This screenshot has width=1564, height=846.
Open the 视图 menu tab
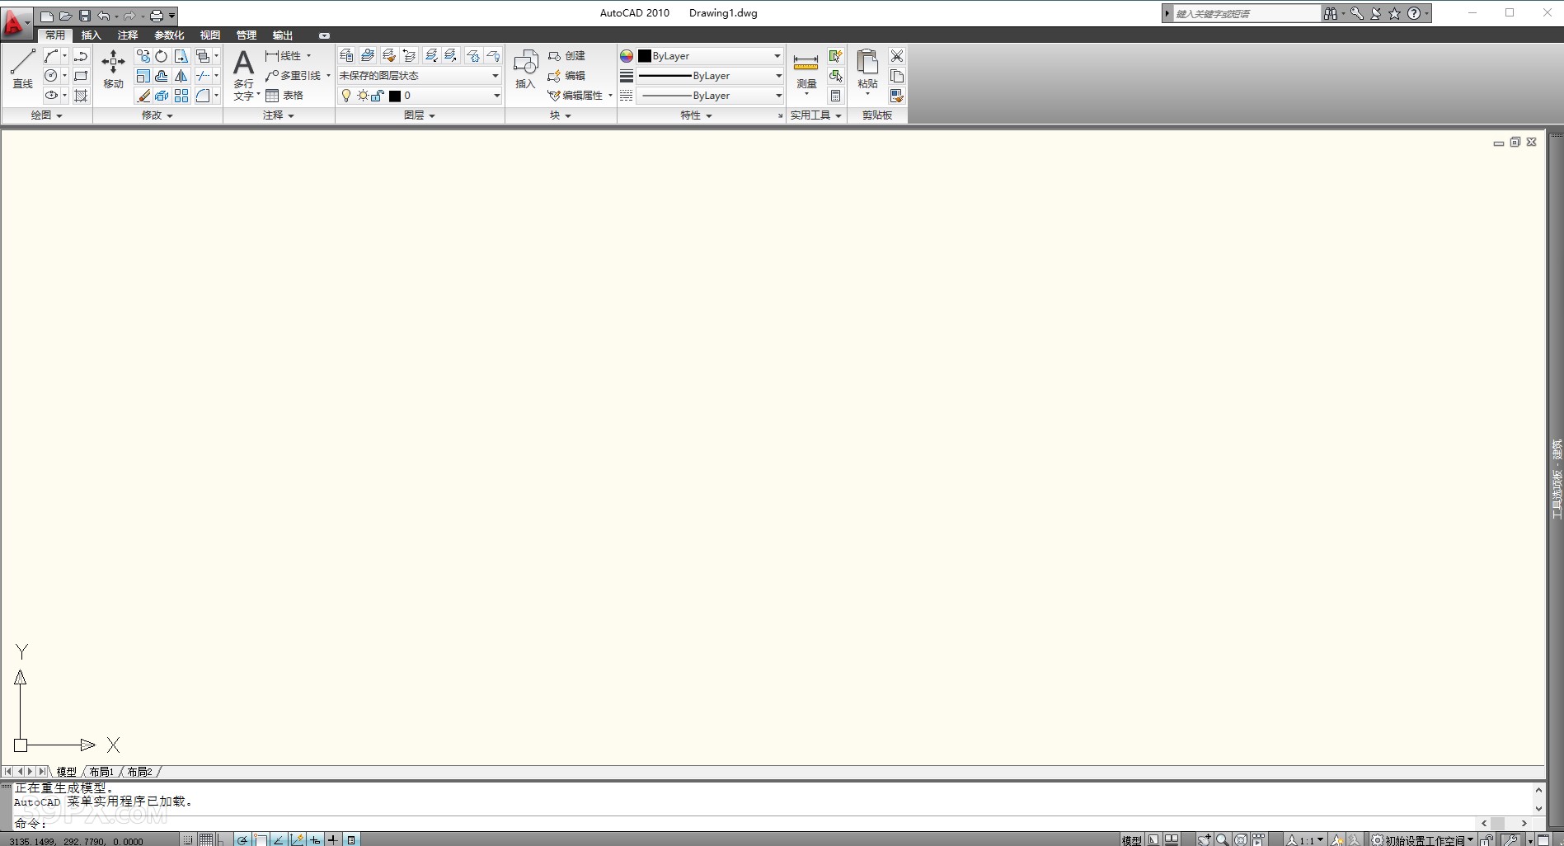pos(209,35)
